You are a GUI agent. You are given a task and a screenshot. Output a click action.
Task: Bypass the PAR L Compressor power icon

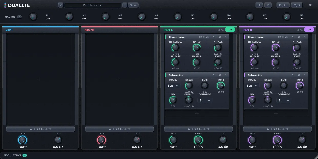[220, 37]
